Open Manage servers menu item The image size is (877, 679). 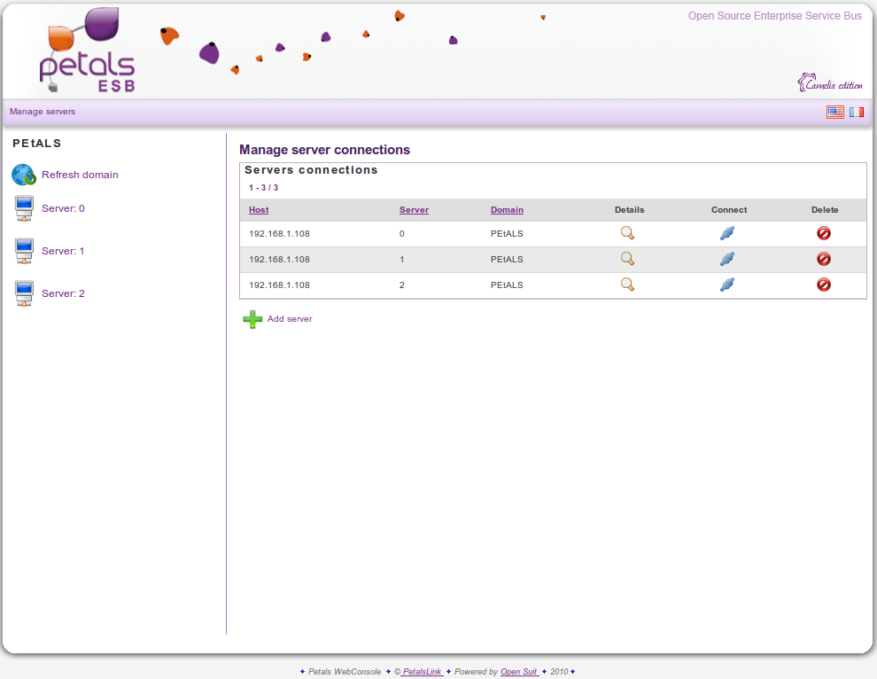pos(43,112)
